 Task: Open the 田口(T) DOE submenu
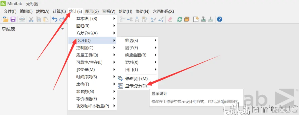coord(137,70)
